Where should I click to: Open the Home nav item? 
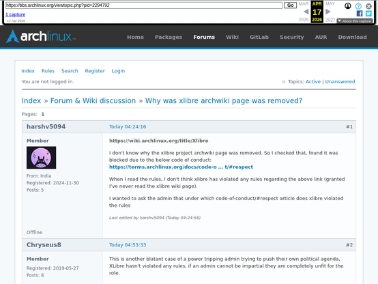136,37
